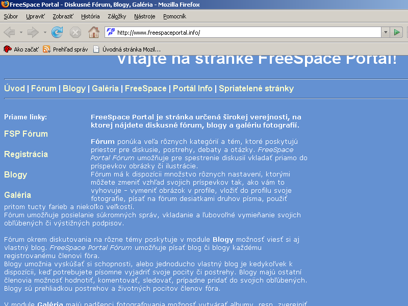The height and width of the screenshot is (306, 408).
Task: Reload the current page
Action: pyautogui.click(x=57, y=32)
